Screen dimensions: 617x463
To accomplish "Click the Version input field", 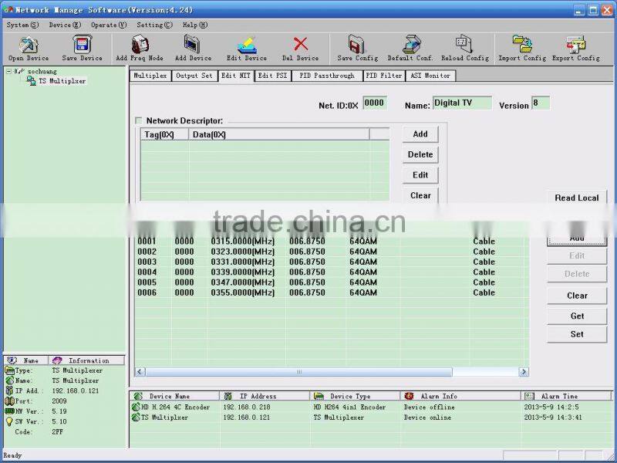I will coord(541,103).
